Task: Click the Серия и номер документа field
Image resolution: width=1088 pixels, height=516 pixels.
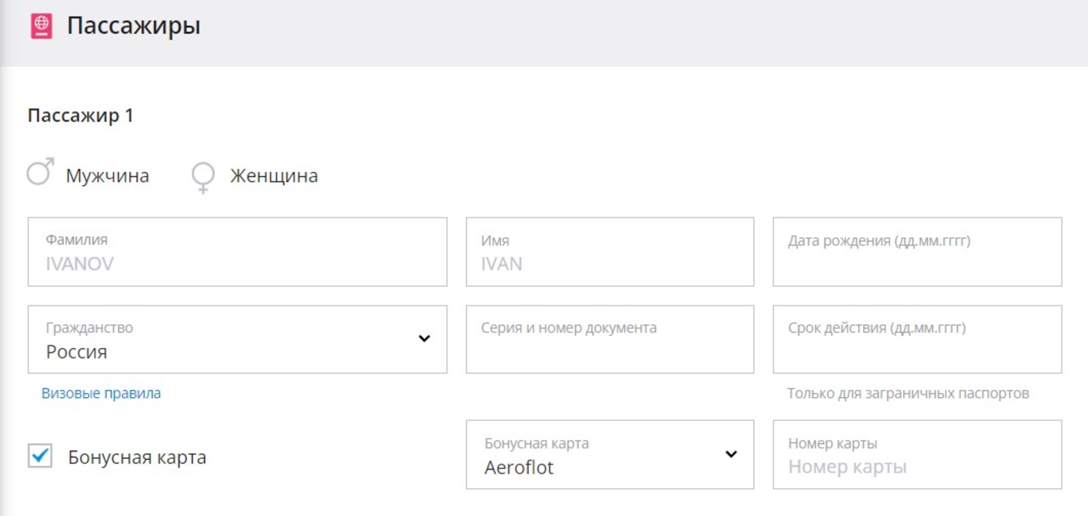Action: coord(610,340)
